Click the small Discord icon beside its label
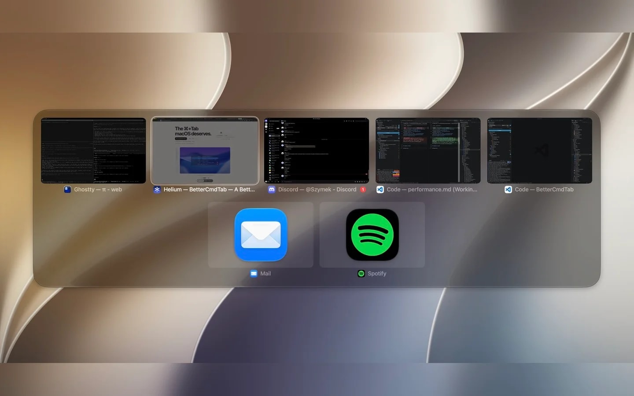 272,190
